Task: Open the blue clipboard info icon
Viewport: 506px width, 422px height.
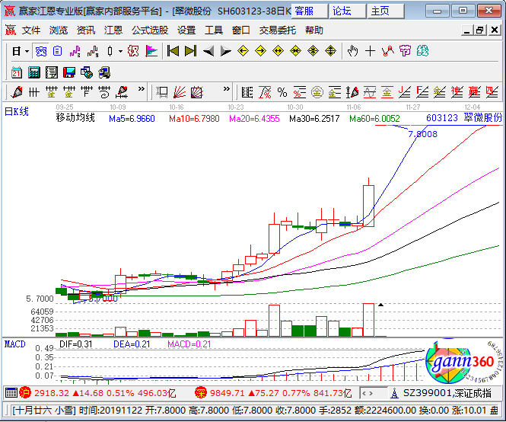Action: [x=57, y=51]
